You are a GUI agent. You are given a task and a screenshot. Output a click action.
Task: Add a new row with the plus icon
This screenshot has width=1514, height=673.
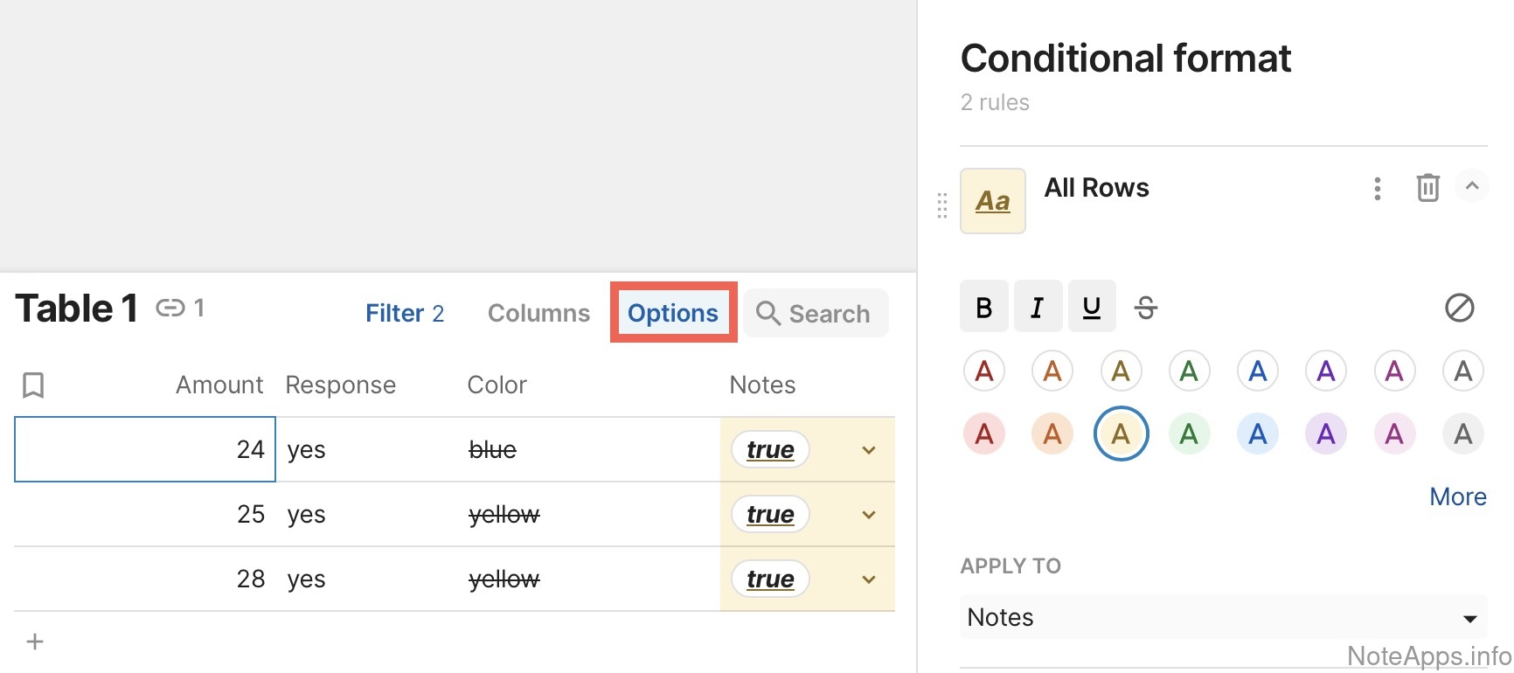tap(35, 642)
